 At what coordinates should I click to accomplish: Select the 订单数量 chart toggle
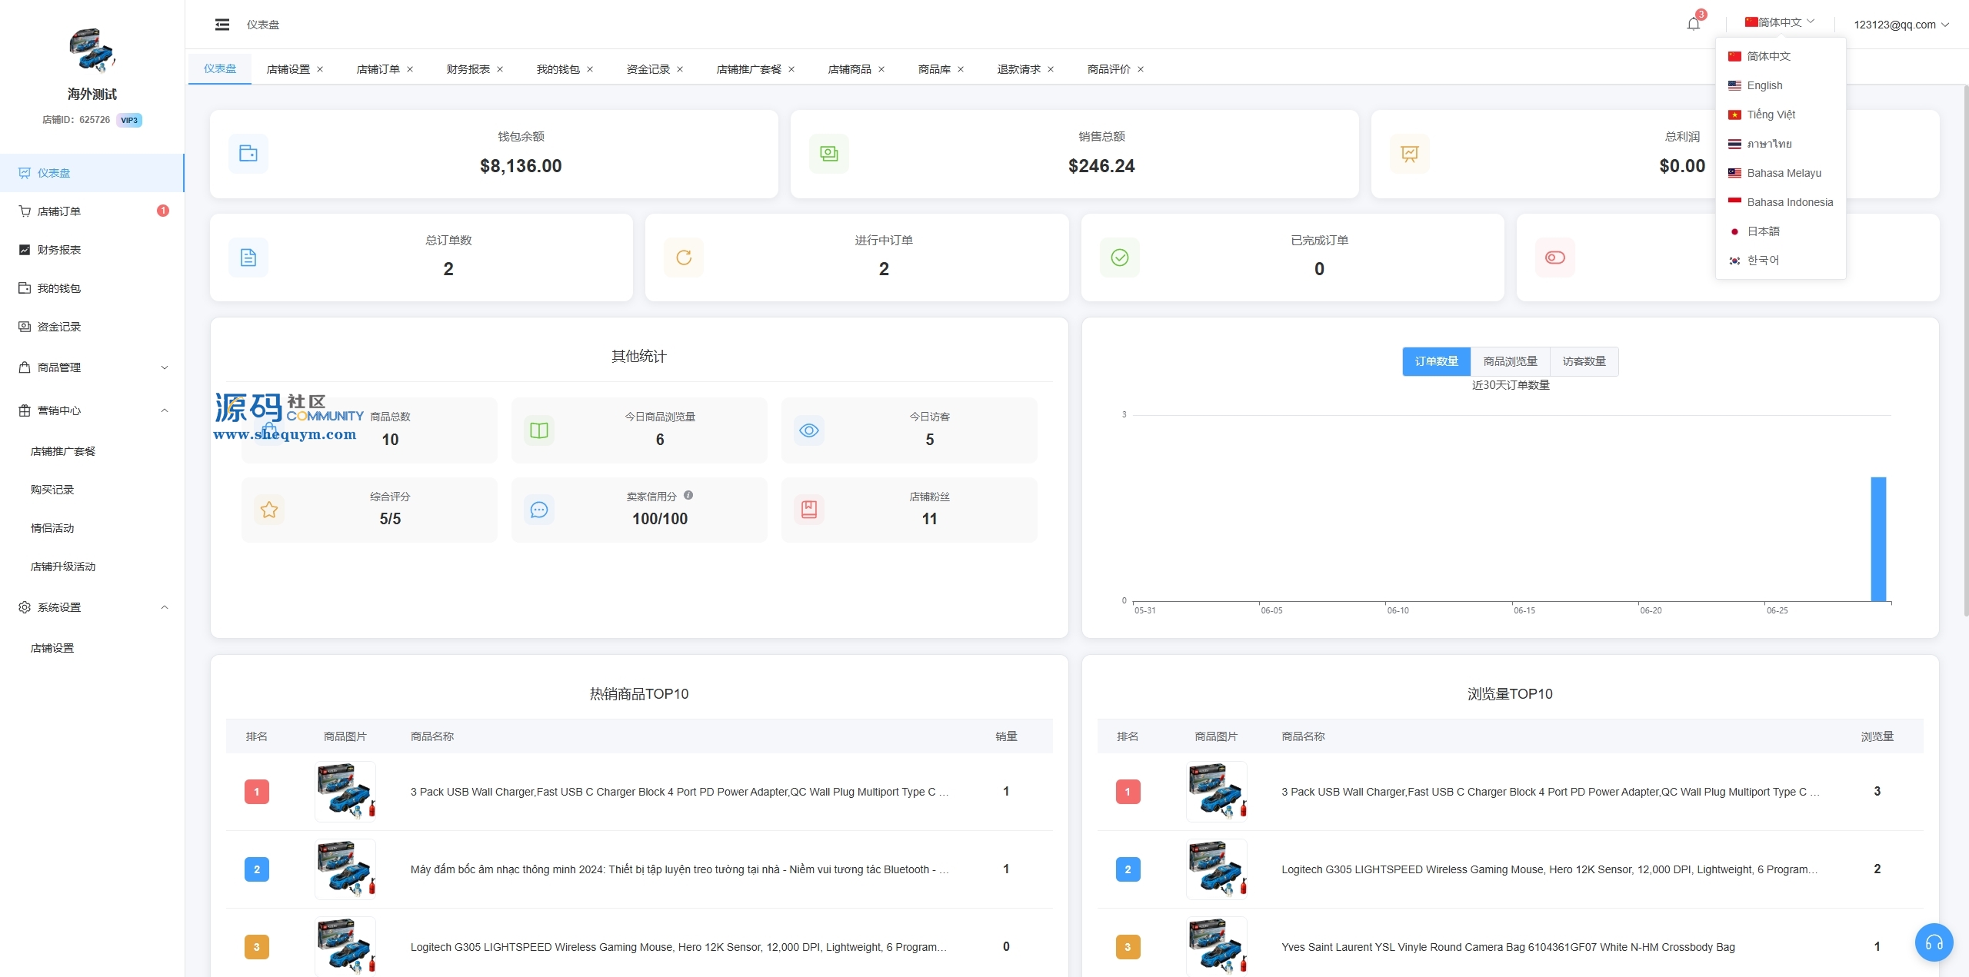click(1436, 361)
